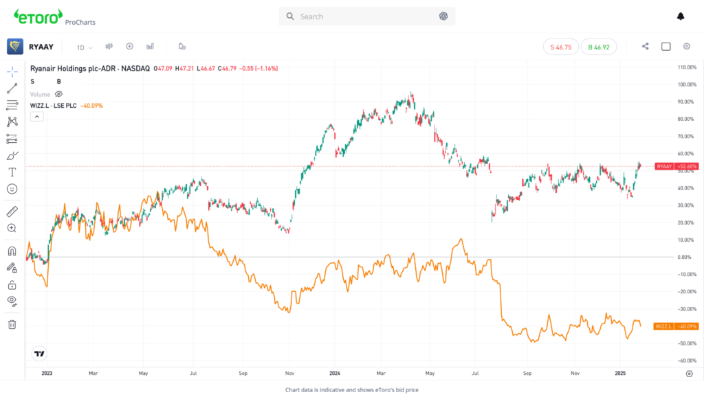The height and width of the screenshot is (399, 704).
Task: Open the alert or replay toolbar icon
Action: (x=181, y=46)
